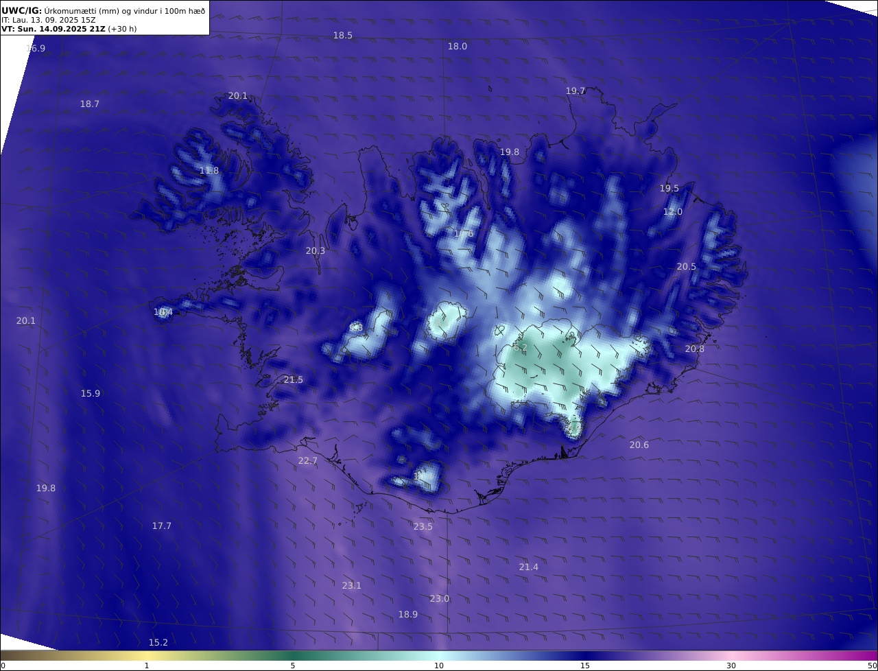Click the map value 19.5
This screenshot has height=671, width=878.
(669, 189)
